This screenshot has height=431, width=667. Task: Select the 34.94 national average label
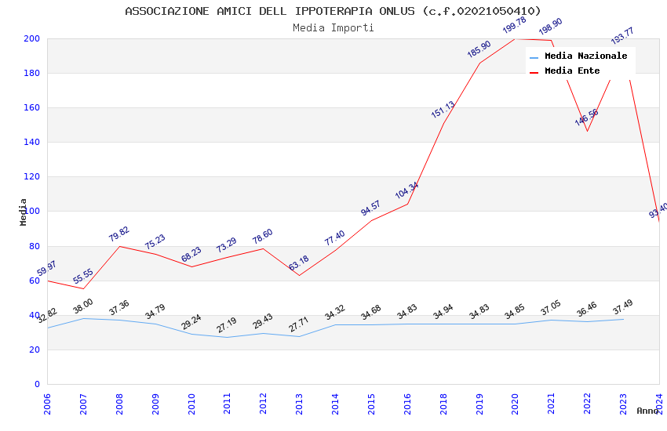[443, 312]
